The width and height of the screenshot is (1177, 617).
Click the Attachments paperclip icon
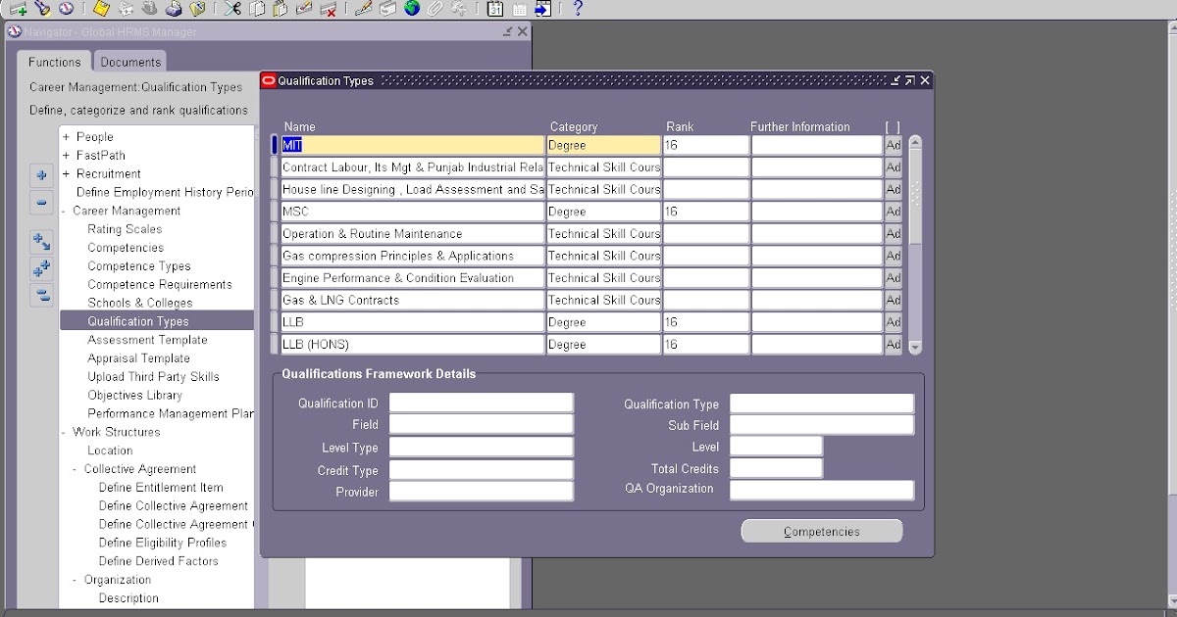tap(435, 8)
